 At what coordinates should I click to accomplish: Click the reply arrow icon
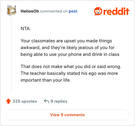click(47, 101)
